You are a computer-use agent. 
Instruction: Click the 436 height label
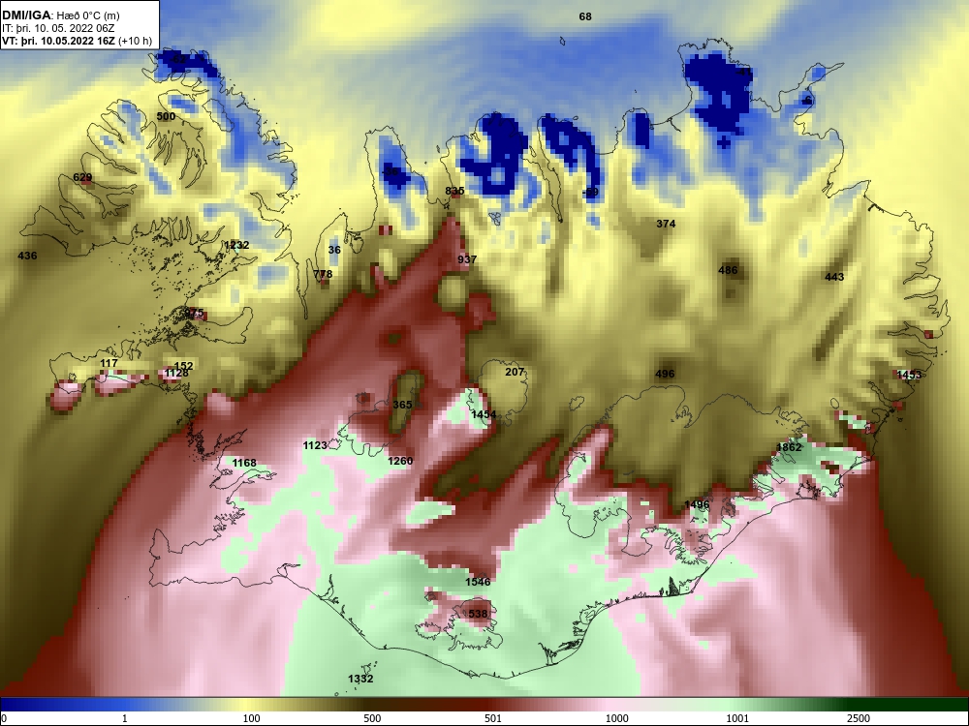(x=27, y=256)
